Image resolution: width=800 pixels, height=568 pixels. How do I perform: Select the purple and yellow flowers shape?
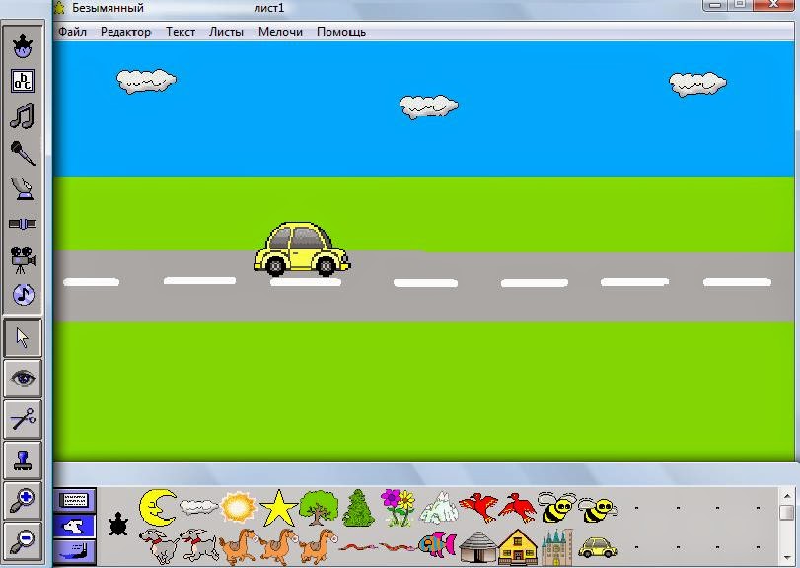[398, 508]
